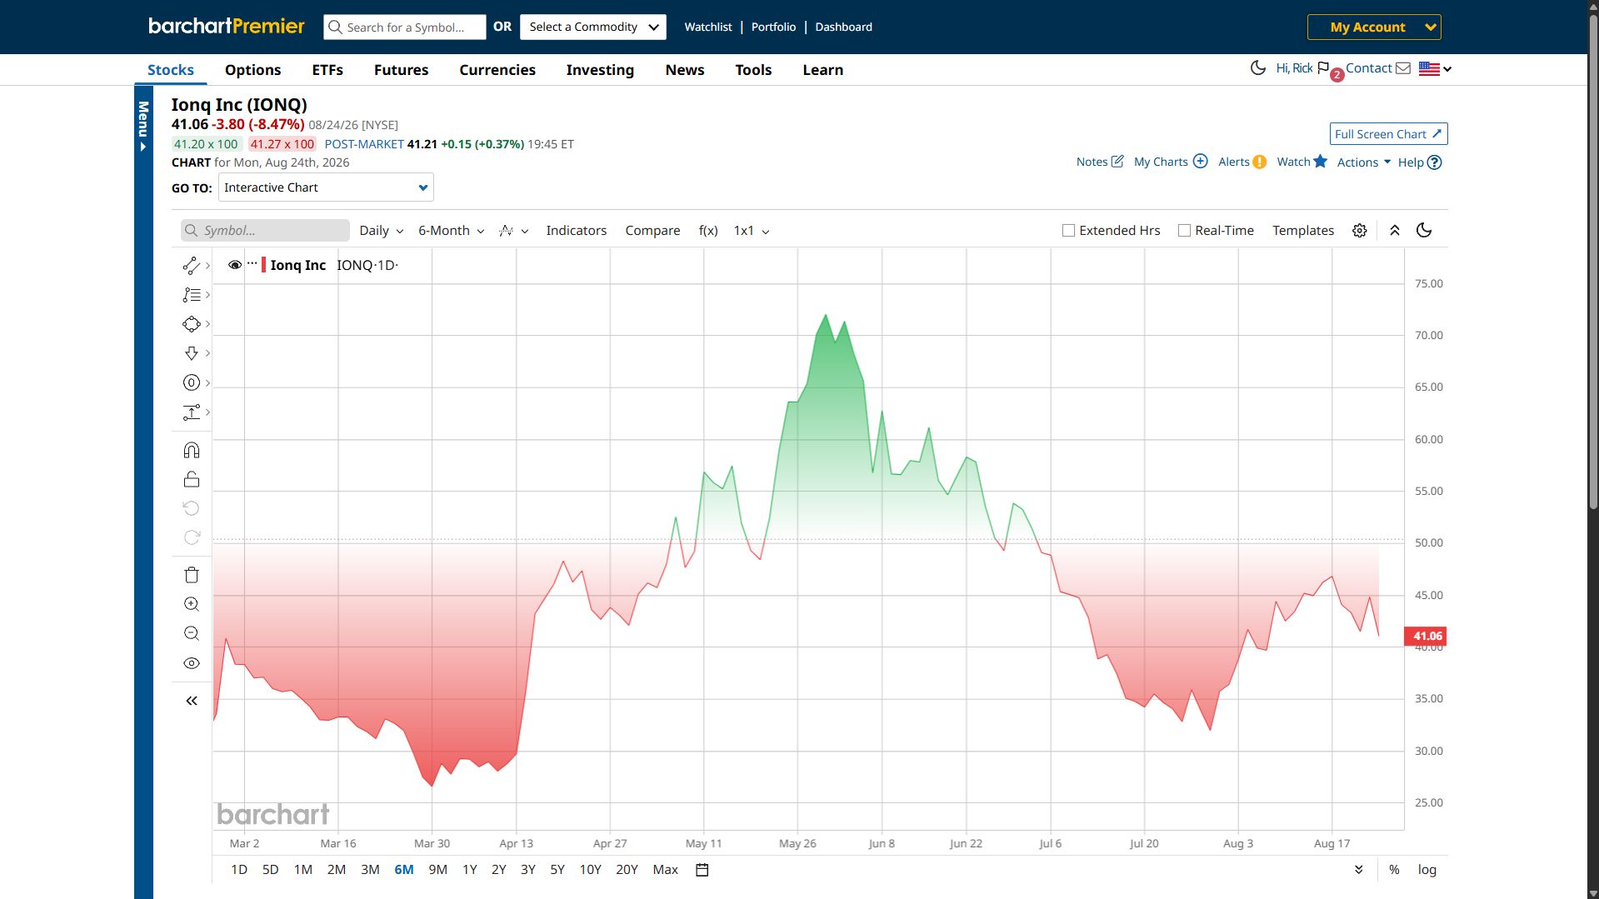Open the My Account dropdown
Viewport: 1599px width, 899px height.
[x=1374, y=27]
